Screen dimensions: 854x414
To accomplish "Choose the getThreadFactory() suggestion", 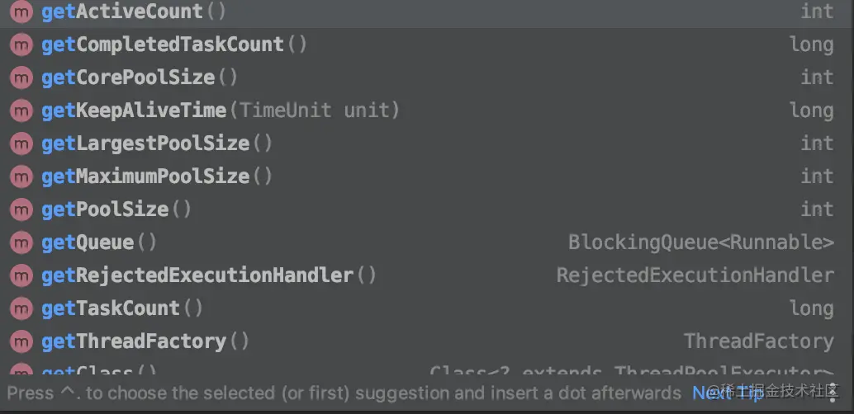I will click(x=145, y=341).
